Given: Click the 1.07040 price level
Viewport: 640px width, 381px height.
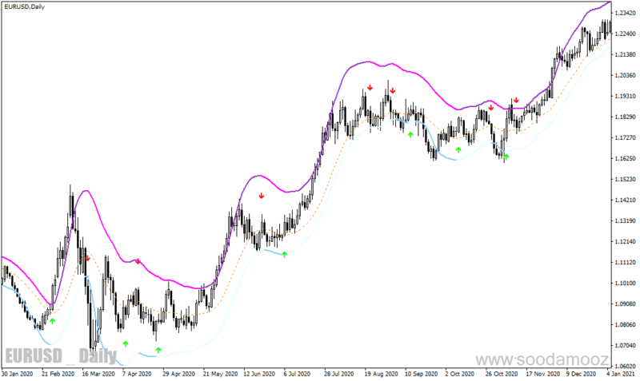Looking at the screenshot, I should pos(626,346).
